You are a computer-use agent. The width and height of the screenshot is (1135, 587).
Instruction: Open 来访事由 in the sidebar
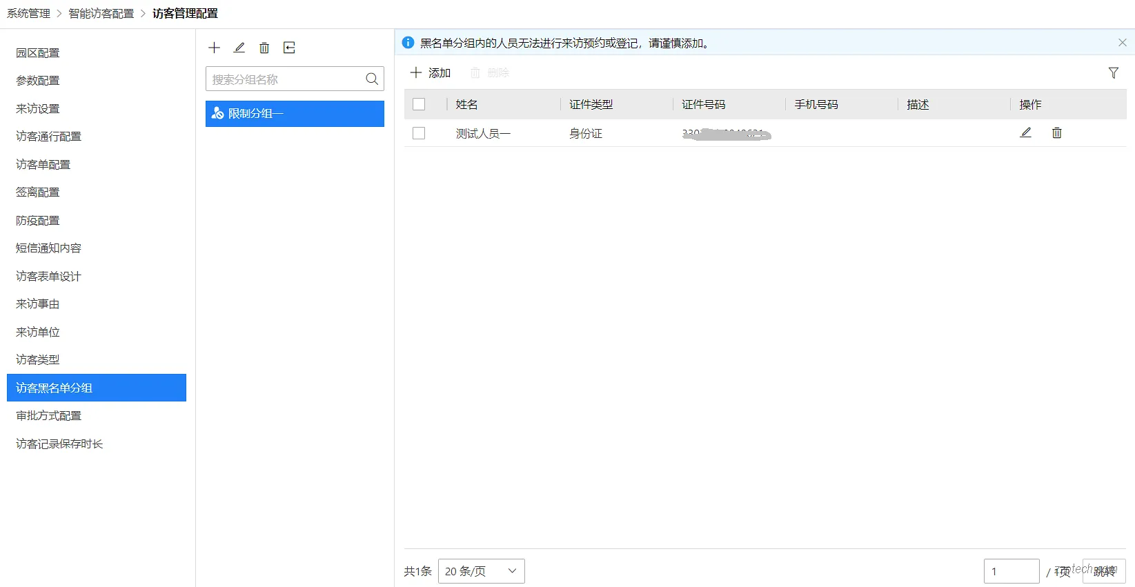38,304
